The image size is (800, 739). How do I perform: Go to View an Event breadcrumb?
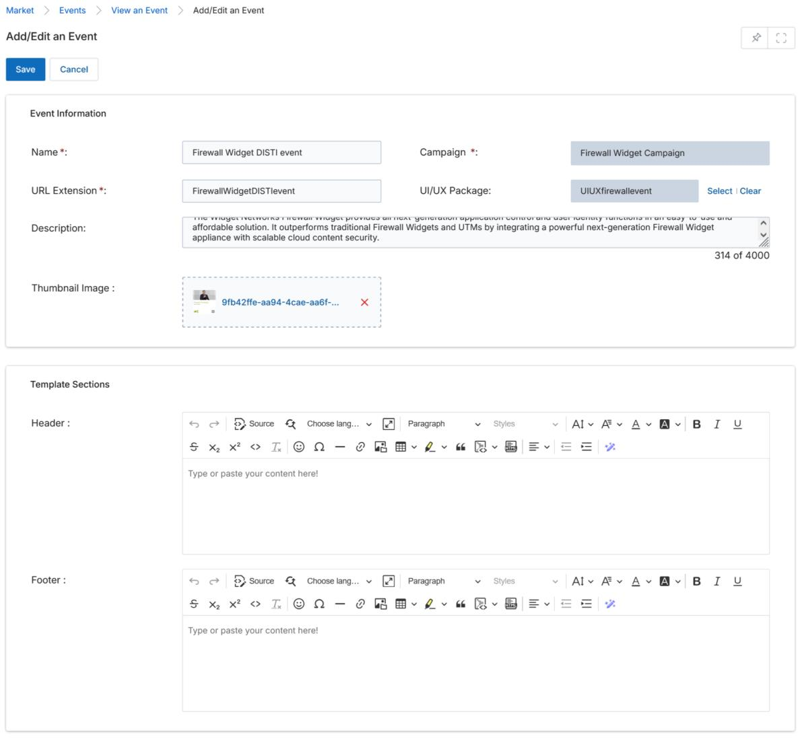point(139,10)
